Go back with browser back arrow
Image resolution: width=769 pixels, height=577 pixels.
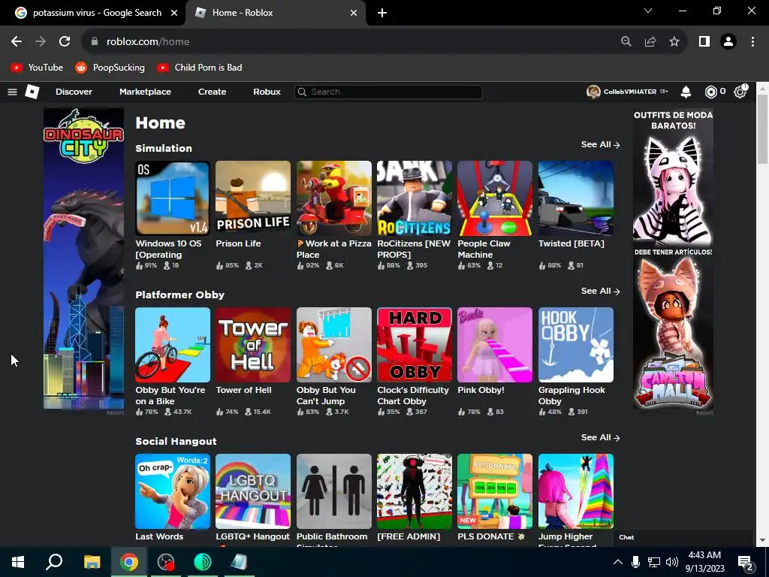17,42
